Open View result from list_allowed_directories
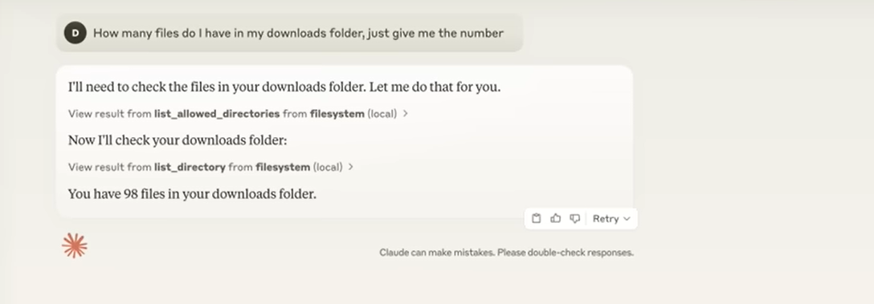Image resolution: width=874 pixels, height=304 pixels. (238, 114)
